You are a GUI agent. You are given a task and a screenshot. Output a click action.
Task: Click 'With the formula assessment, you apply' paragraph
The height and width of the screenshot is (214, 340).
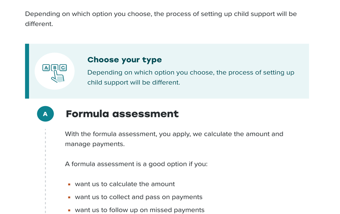(x=174, y=139)
